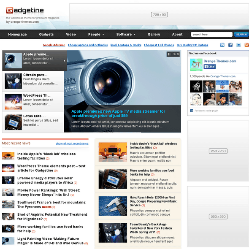Select the 'Apple premie...' slider item

pos(35,60)
